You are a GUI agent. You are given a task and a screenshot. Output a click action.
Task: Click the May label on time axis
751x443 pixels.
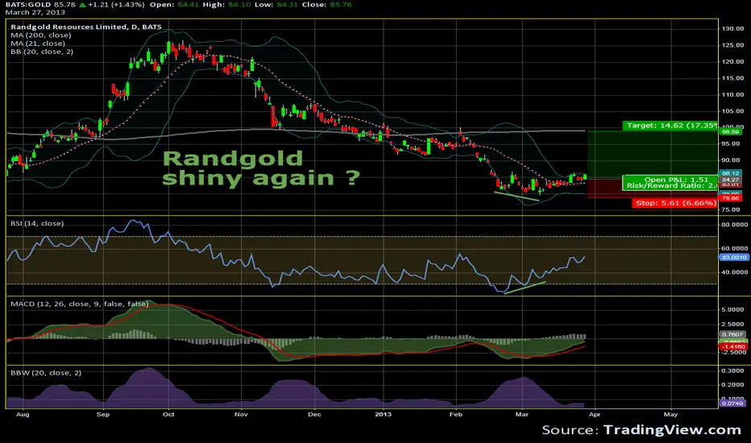(x=670, y=414)
